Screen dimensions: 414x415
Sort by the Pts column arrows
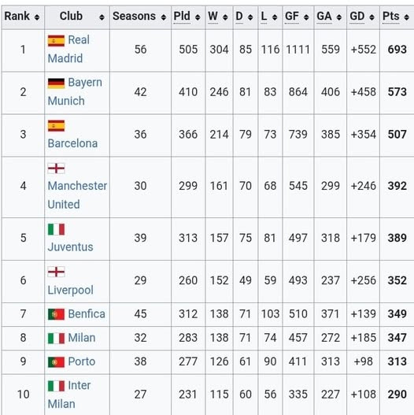pos(407,17)
